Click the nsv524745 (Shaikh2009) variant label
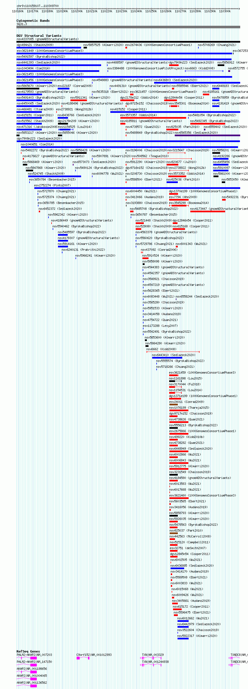The height and width of the screenshot is (689, 248). click(x=46, y=174)
